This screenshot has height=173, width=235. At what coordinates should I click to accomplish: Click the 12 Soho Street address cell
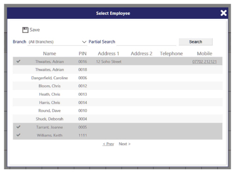pos(109,61)
